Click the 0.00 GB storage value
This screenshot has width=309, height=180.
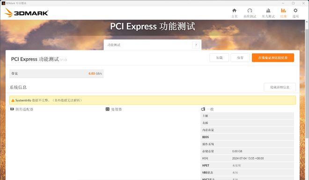point(237,152)
